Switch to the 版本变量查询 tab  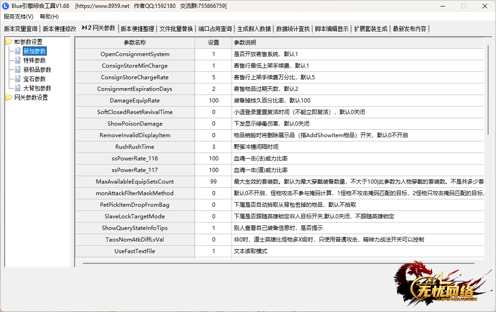pyautogui.click(x=21, y=29)
